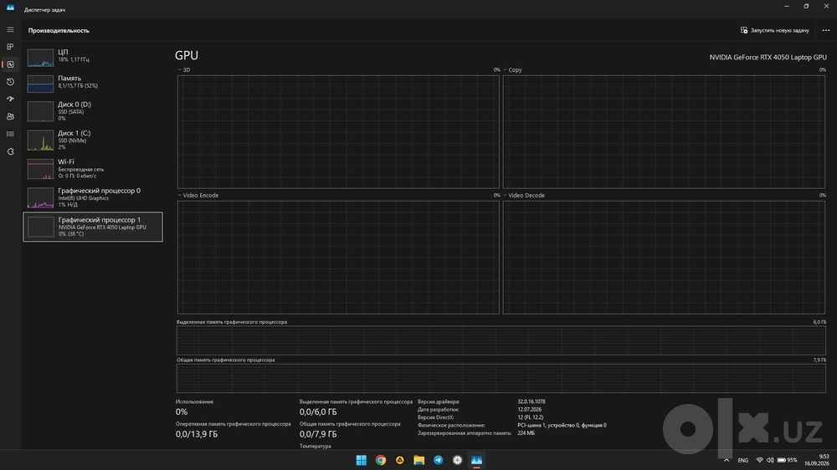Screen dimensions: 837x470
Task: Click the Copy engine graph
Action: click(664, 132)
